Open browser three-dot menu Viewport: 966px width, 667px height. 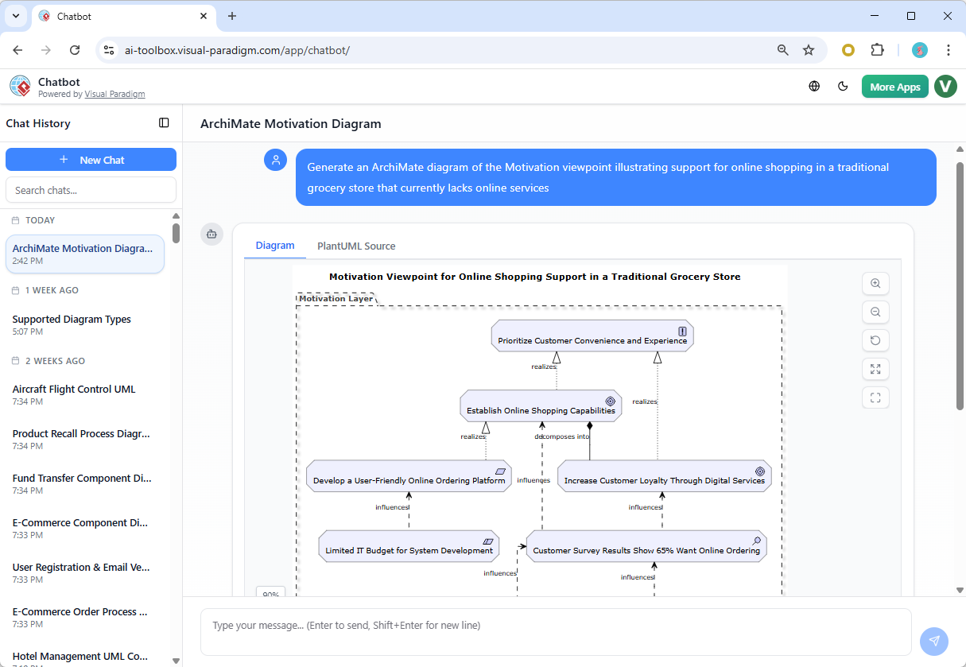(x=949, y=49)
